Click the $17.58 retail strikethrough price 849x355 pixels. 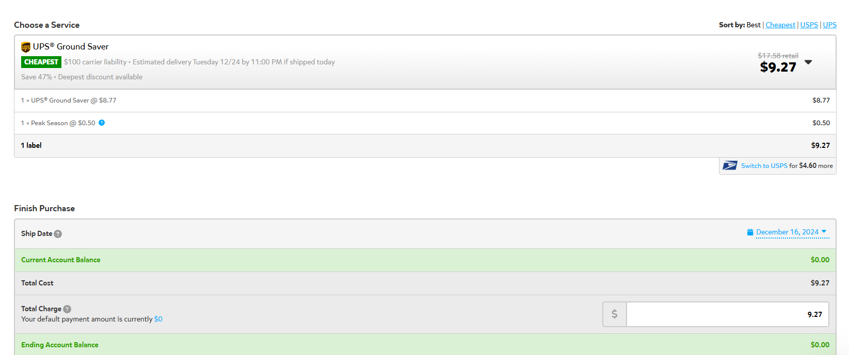coord(778,56)
